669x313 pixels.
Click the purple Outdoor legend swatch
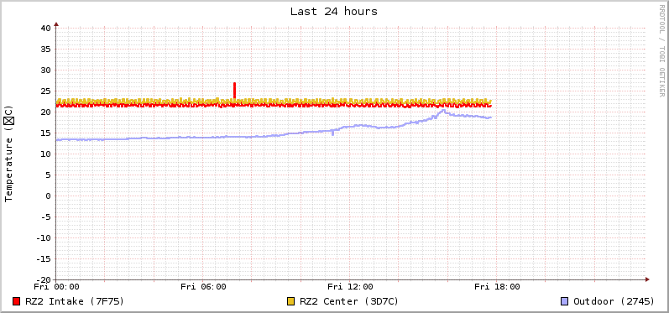click(x=564, y=301)
